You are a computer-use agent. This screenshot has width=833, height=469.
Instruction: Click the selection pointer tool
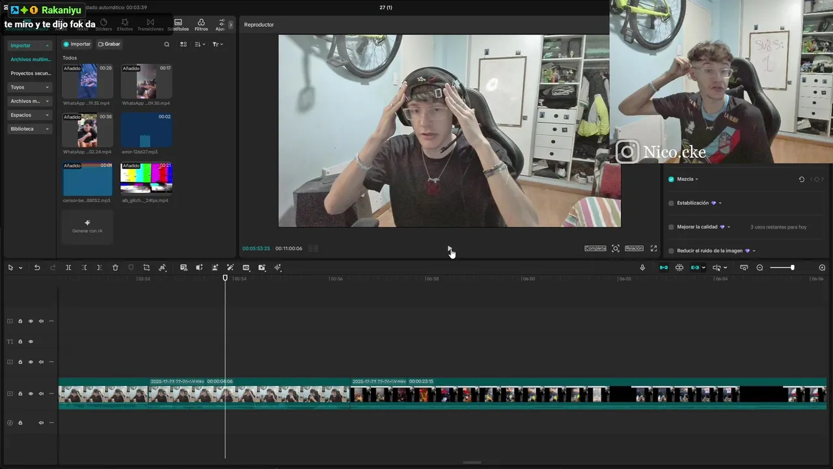10,268
